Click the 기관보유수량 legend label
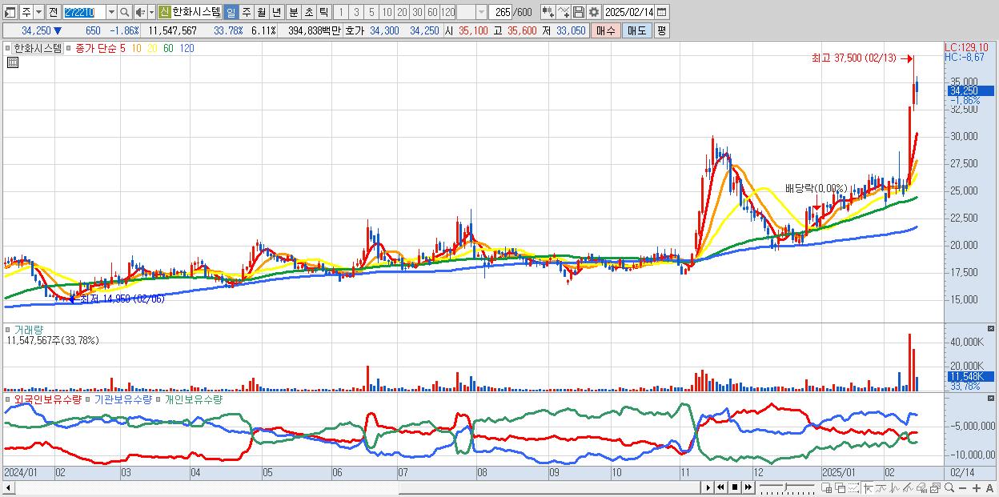This screenshot has height=497, width=999. [122, 399]
